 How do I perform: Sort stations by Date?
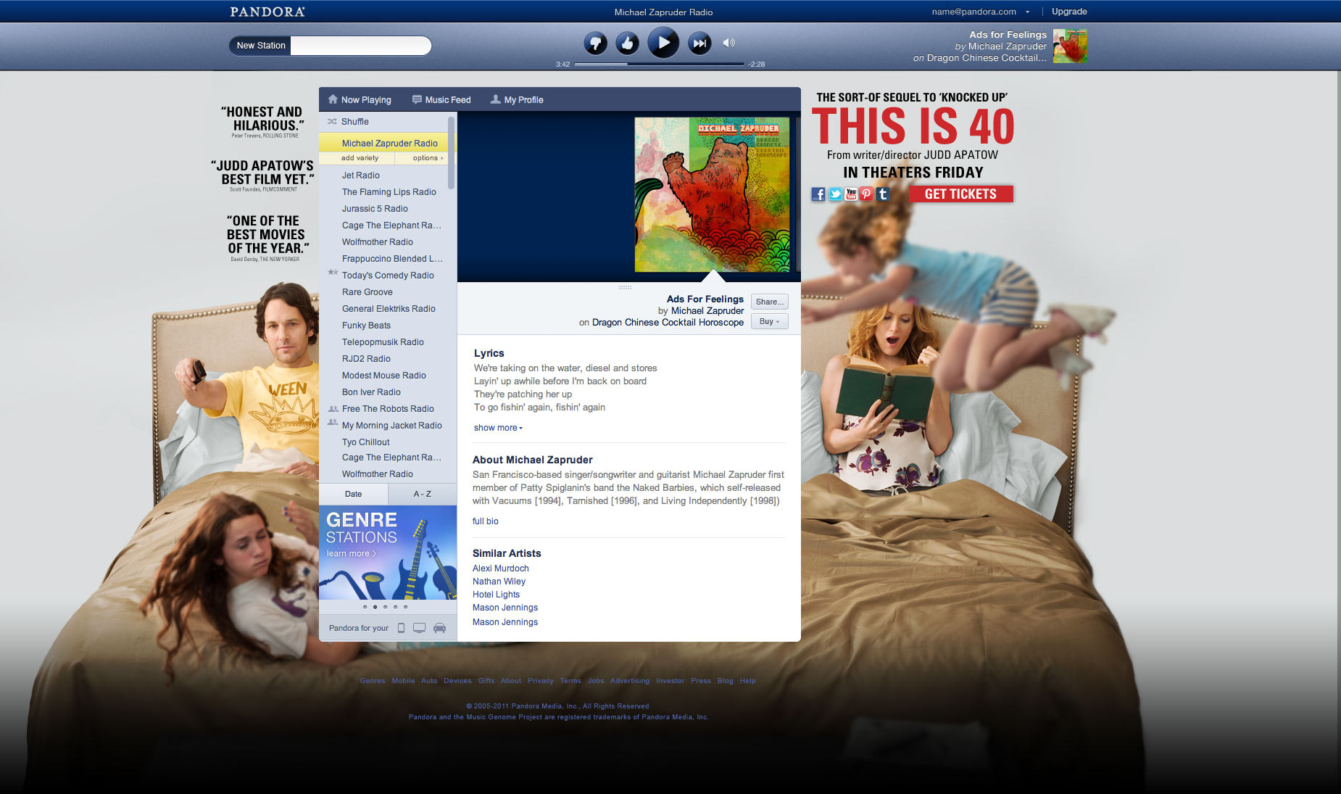353,494
